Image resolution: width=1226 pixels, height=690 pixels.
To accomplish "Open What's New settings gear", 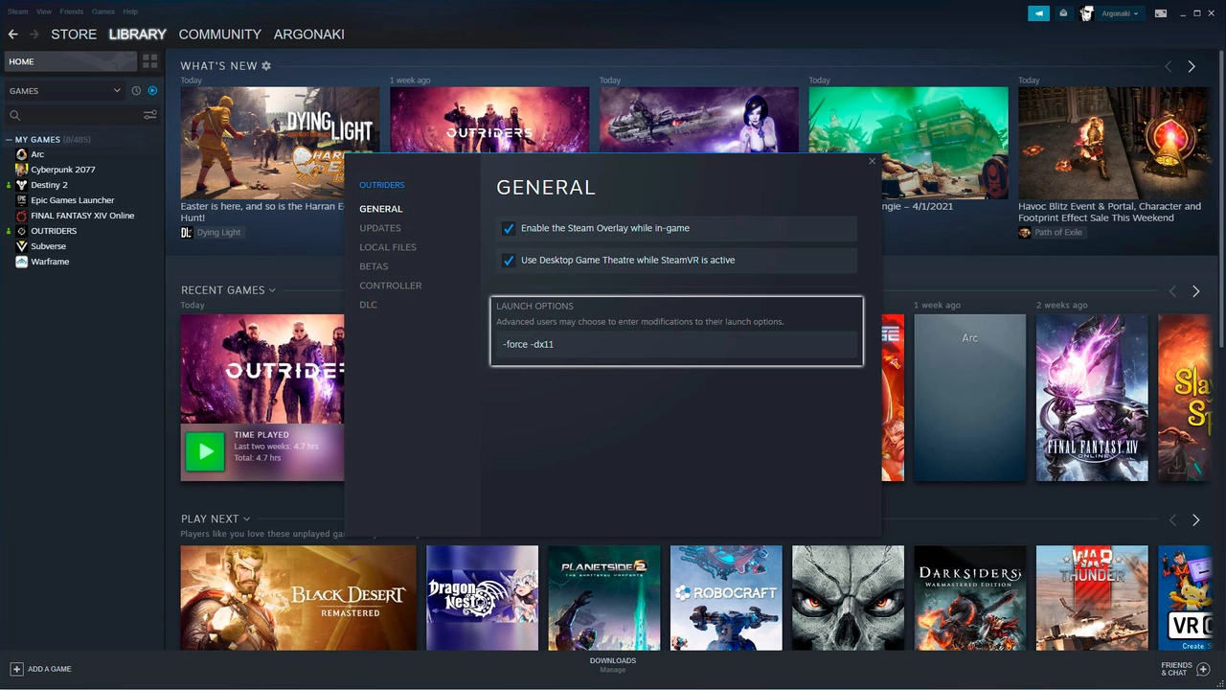I will point(266,66).
